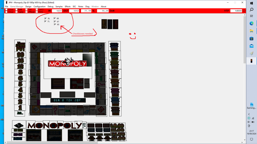This screenshot has height=144, width=257.
Task: Click the OUT value field
Action: point(74,11)
